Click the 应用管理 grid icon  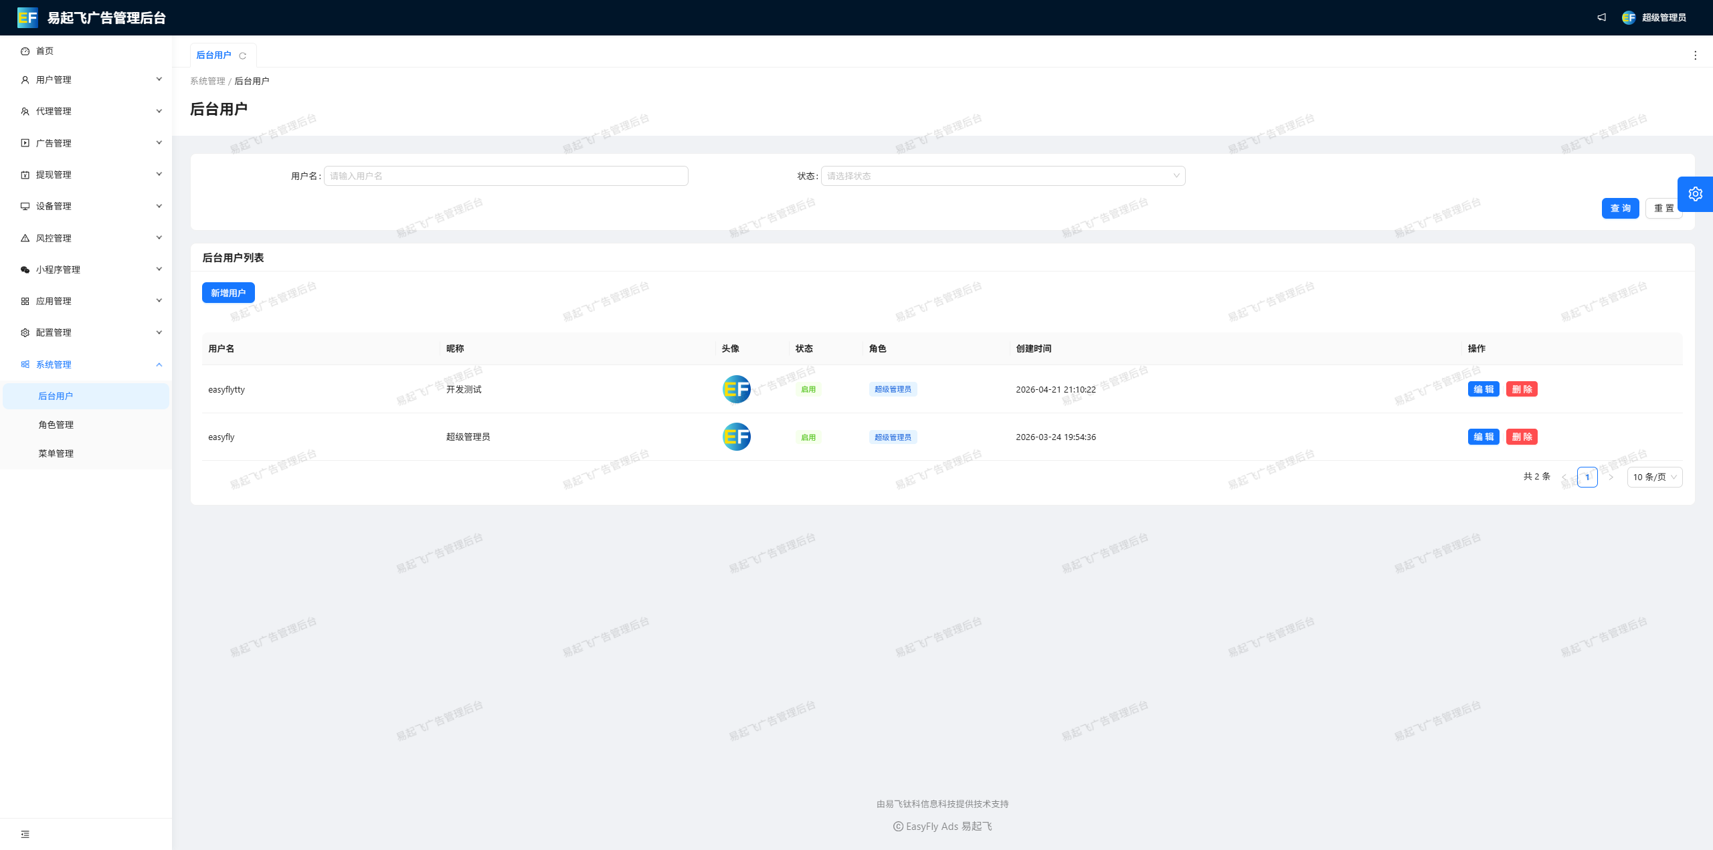(25, 301)
